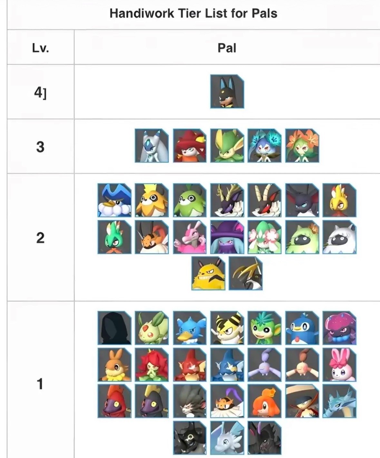
Task: Select the icy blue dragon pal icon
Action: [x=339, y=401]
